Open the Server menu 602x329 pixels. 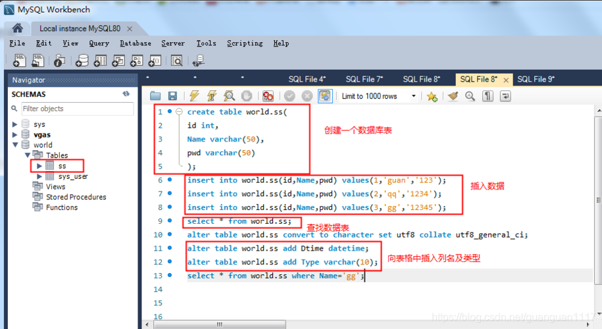pyautogui.click(x=173, y=43)
